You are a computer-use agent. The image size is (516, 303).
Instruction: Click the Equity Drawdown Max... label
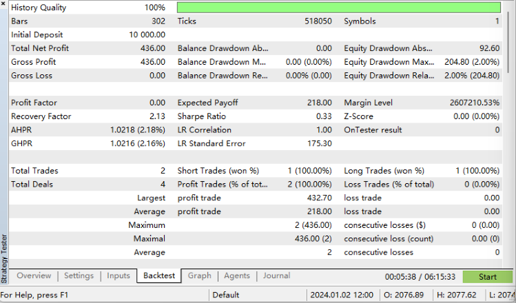tap(389, 62)
